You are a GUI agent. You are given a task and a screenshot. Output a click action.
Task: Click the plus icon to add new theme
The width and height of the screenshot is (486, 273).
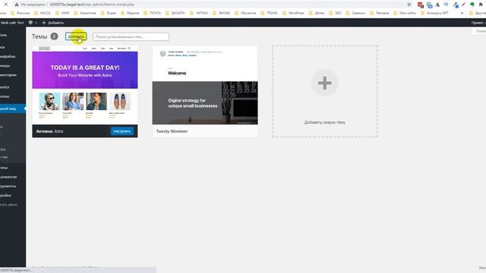324,83
